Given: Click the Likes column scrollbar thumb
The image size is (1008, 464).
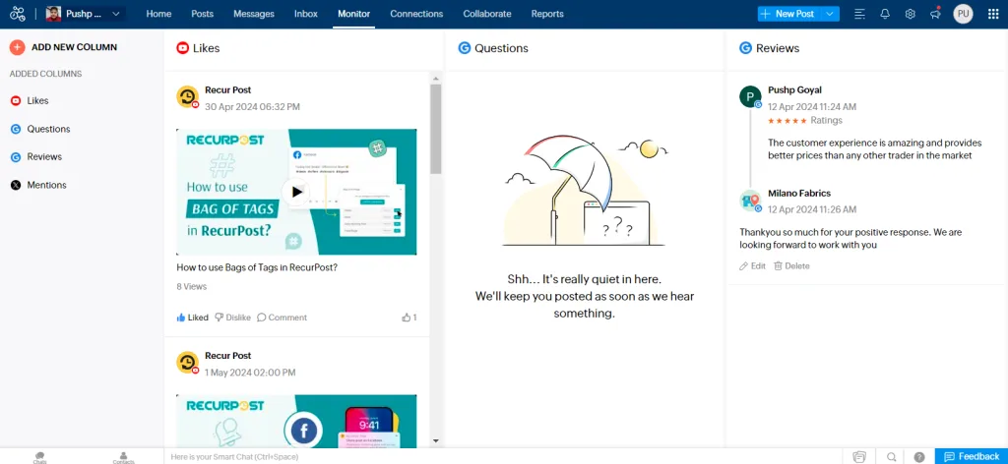Looking at the screenshot, I should (436, 129).
